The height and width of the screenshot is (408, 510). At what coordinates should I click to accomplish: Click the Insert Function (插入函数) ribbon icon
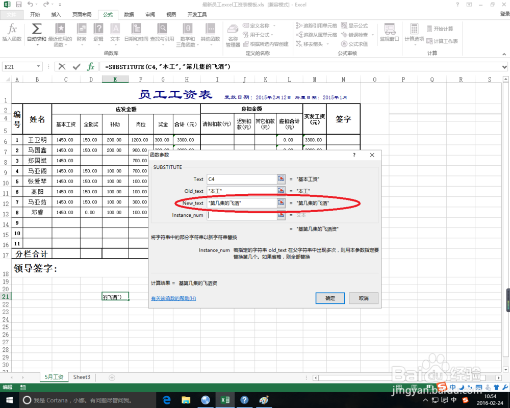click(12, 33)
